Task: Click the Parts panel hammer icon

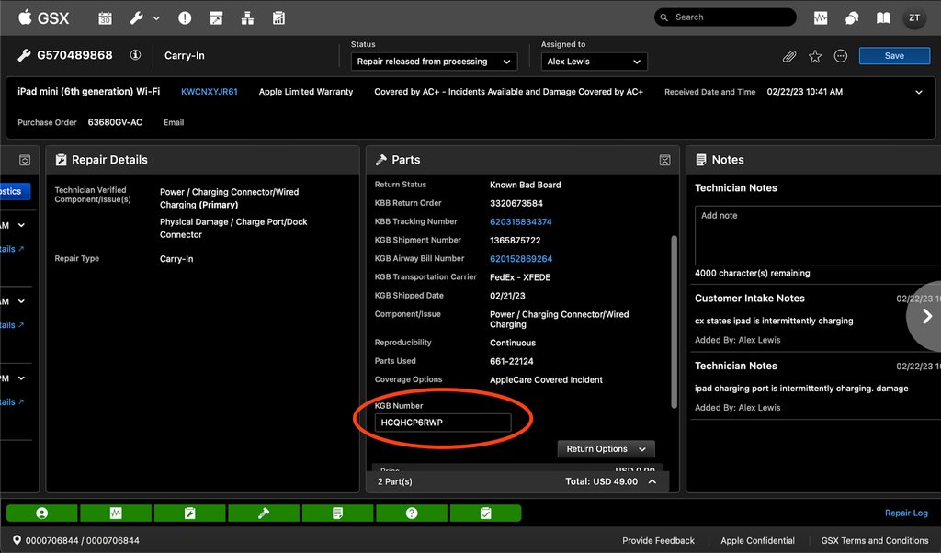Action: tap(380, 160)
